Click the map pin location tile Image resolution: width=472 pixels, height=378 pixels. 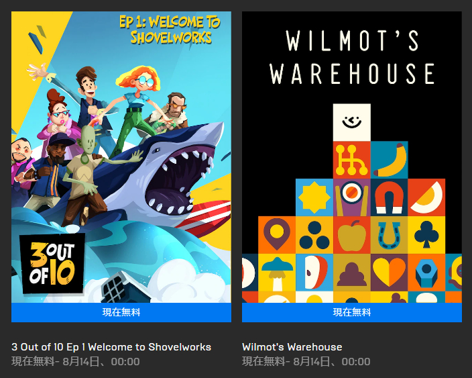tap(277, 235)
